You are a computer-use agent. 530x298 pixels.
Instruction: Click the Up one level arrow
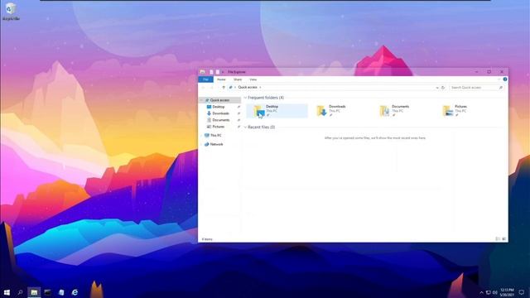pyautogui.click(x=224, y=88)
